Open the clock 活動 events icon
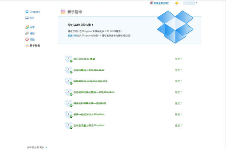This screenshot has height=150, width=226. (27, 39)
